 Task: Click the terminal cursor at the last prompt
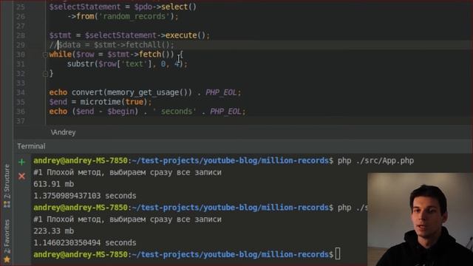tap(338, 254)
